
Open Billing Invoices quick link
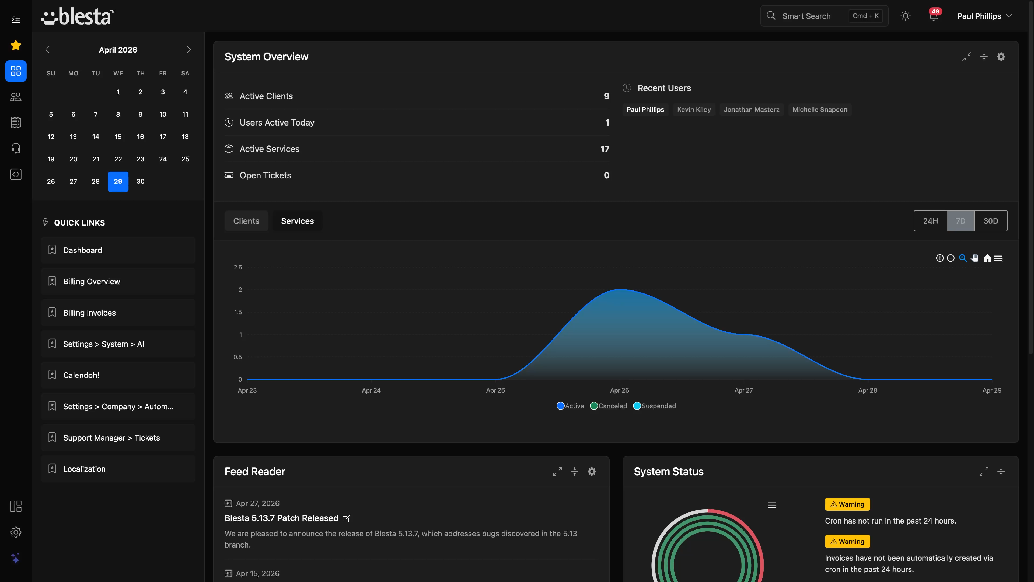pos(118,313)
